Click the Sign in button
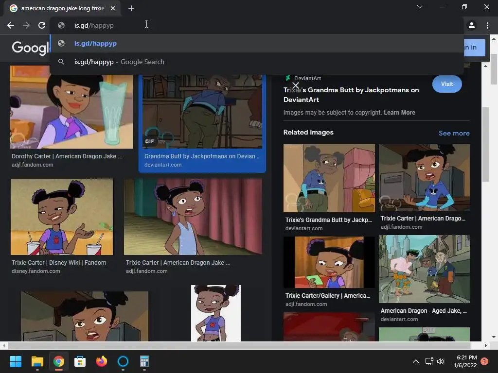This screenshot has width=498, height=373. point(474,48)
